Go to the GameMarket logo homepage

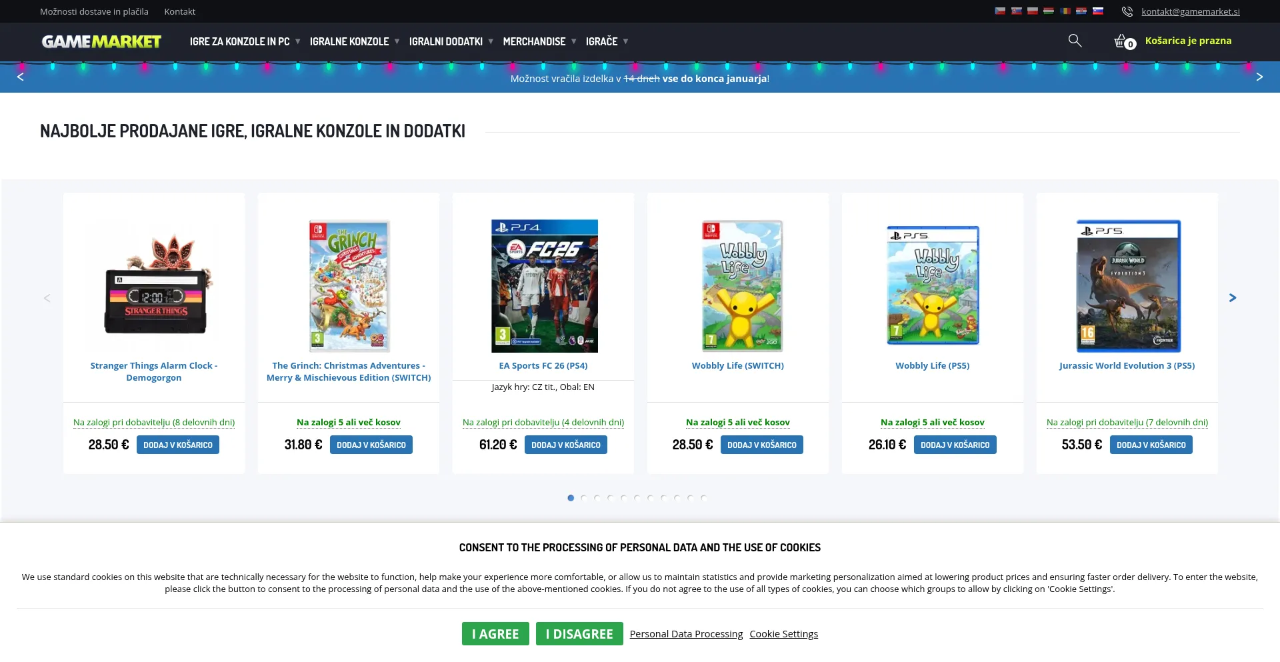[101, 41]
